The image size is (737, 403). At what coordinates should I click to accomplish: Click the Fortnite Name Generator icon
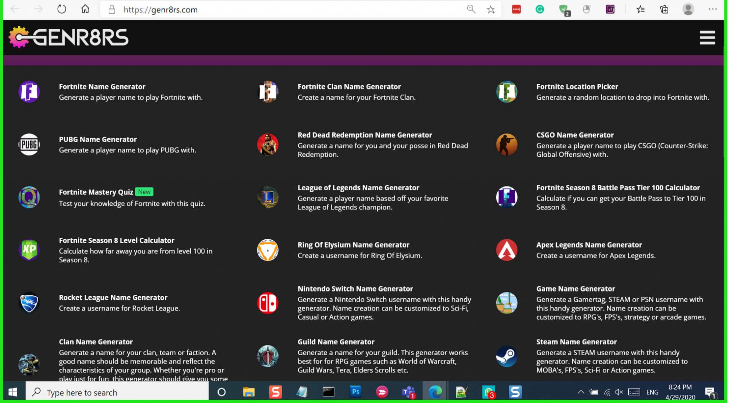(29, 92)
